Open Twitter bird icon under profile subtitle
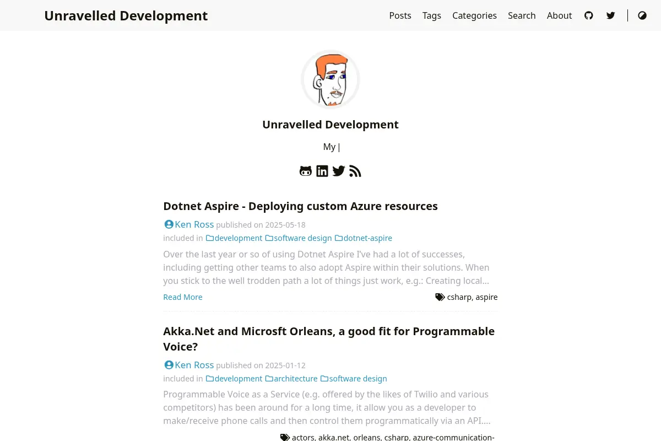 click(x=339, y=171)
